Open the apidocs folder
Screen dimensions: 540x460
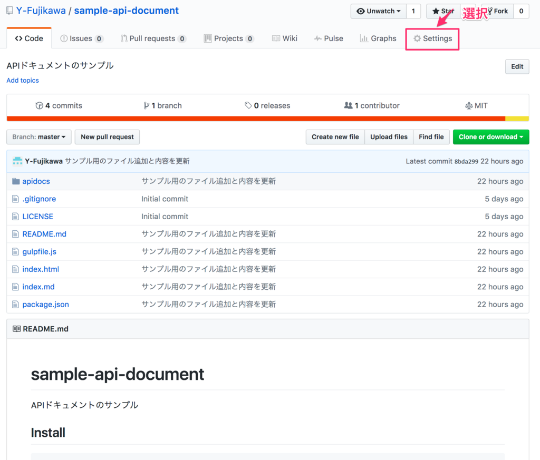(36, 181)
